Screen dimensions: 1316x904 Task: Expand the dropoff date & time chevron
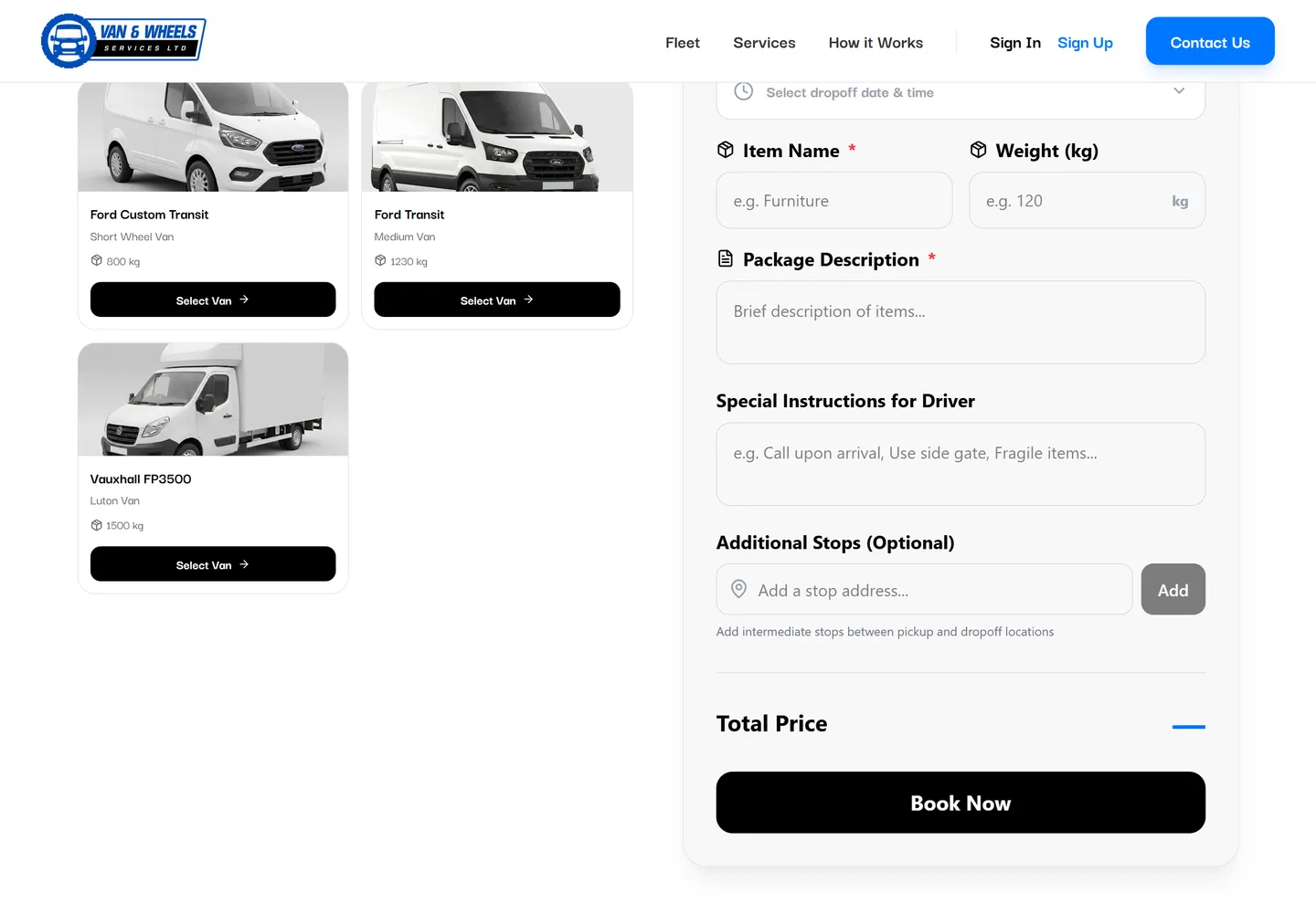tap(1179, 90)
